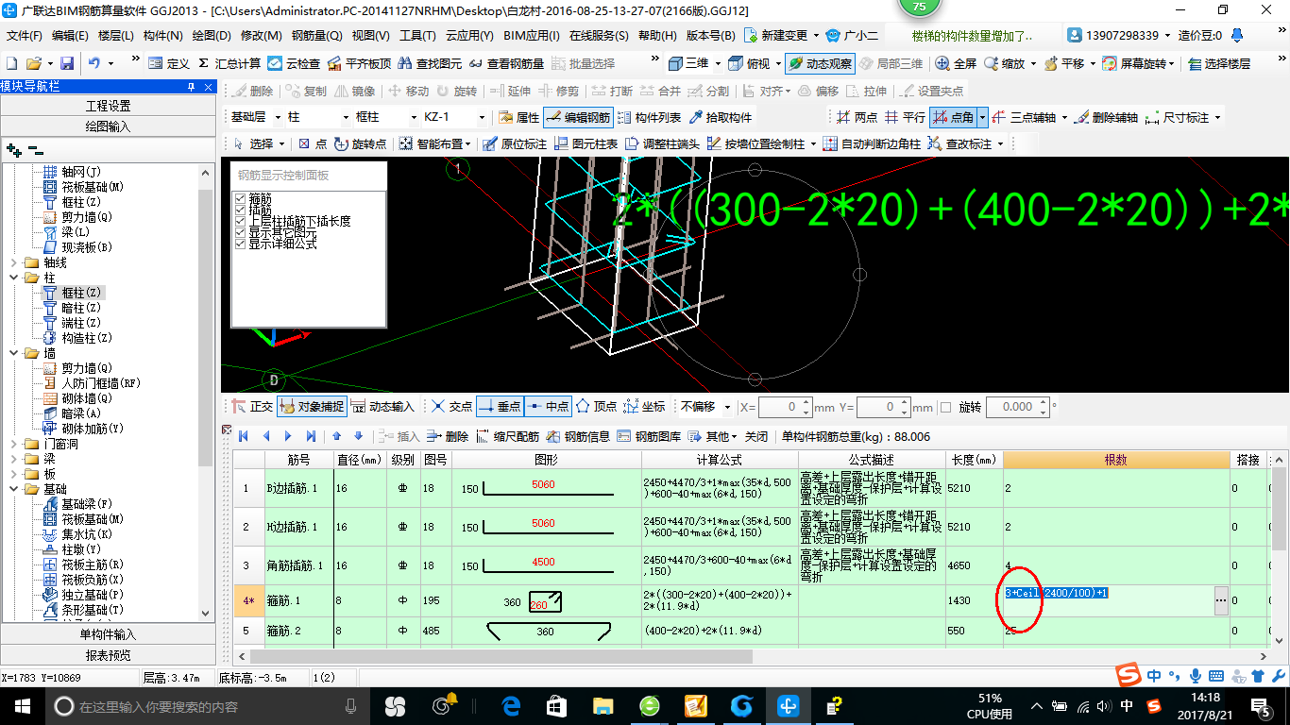Select the 两点 two-point axis tool
Screen dimensions: 1290x725
(857, 117)
